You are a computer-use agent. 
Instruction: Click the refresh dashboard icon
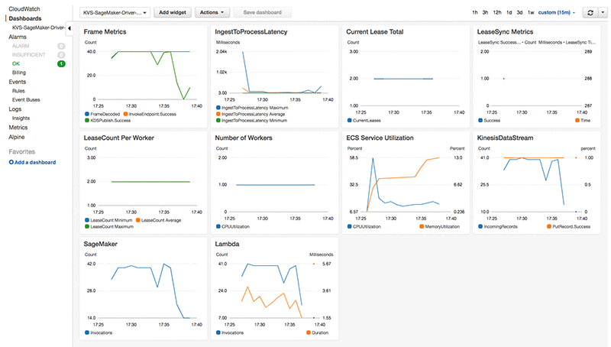point(590,12)
